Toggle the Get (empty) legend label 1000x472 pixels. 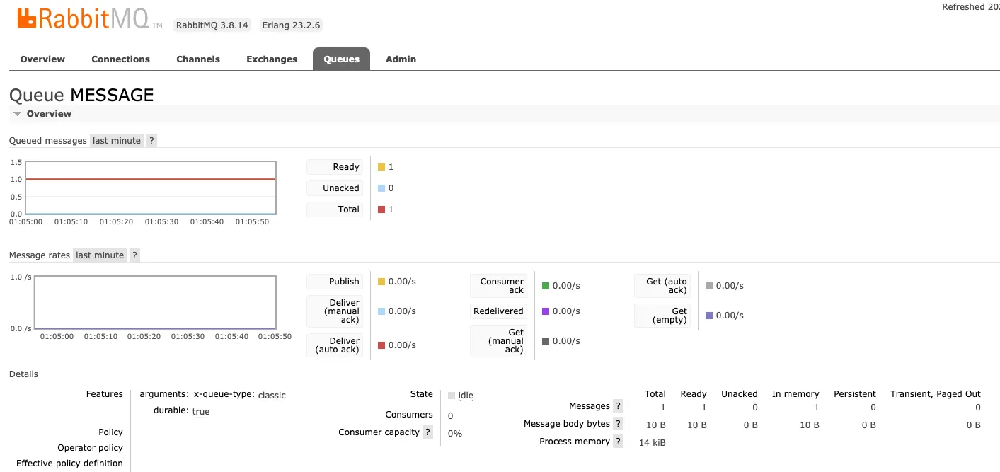tap(662, 316)
